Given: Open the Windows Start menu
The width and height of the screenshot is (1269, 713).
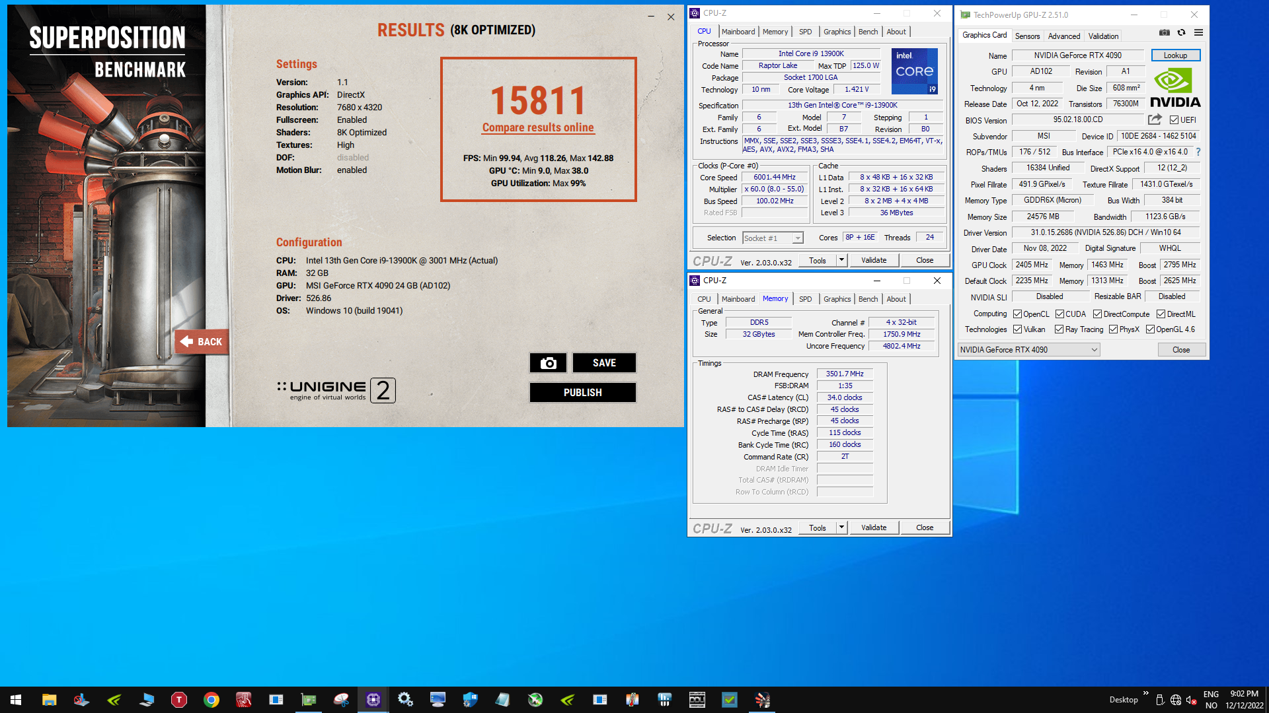Looking at the screenshot, I should pyautogui.click(x=16, y=700).
